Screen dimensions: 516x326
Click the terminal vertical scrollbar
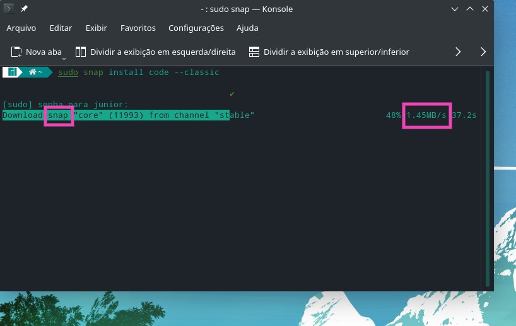(x=488, y=178)
